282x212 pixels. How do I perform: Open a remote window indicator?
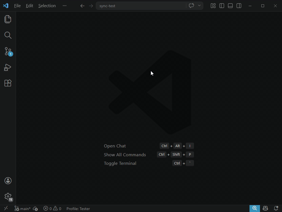pos(6,209)
